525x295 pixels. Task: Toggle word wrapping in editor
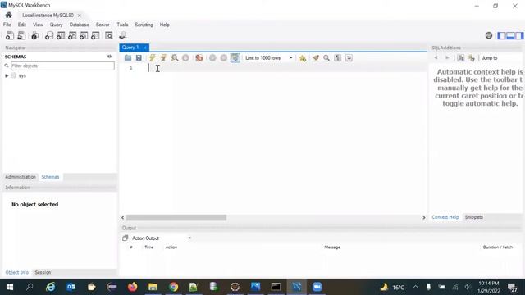tap(349, 58)
